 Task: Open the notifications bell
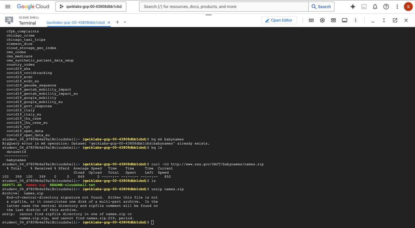375,7
